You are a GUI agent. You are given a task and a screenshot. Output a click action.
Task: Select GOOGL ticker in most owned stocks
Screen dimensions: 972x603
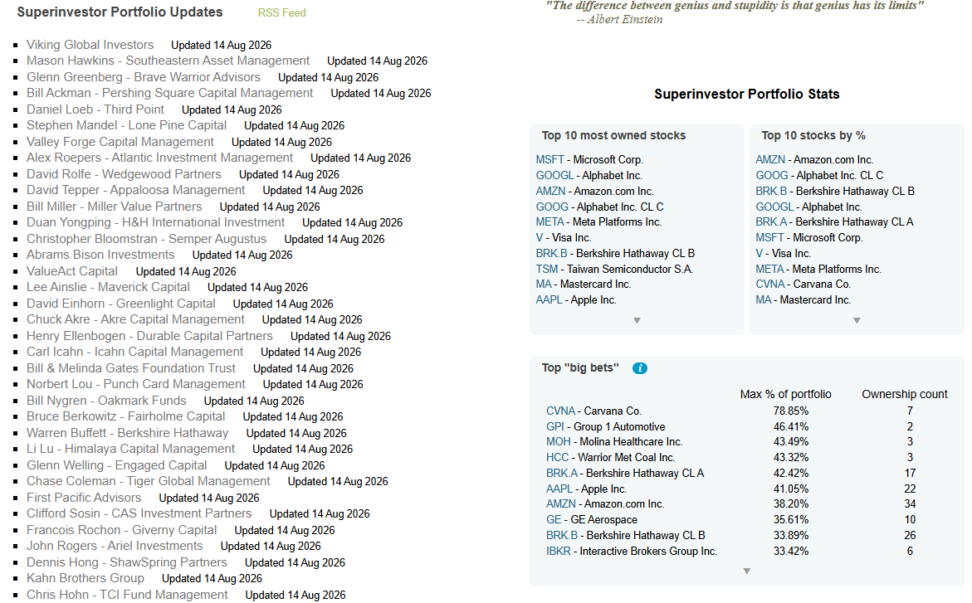click(x=554, y=175)
